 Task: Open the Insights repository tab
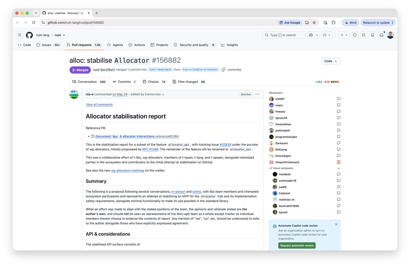click(x=229, y=45)
